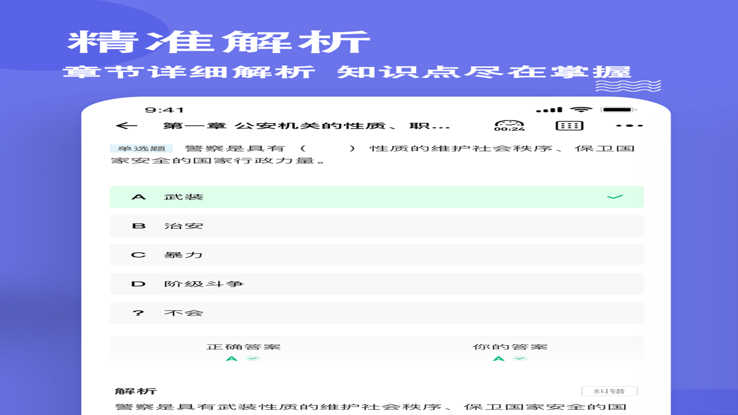Image resolution: width=738 pixels, height=415 pixels.
Task: Select option A 武装
Action: coord(376,197)
